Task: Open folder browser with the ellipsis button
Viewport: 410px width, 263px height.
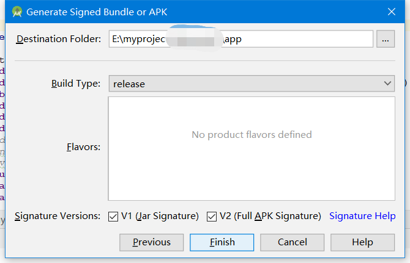Action: [386, 39]
